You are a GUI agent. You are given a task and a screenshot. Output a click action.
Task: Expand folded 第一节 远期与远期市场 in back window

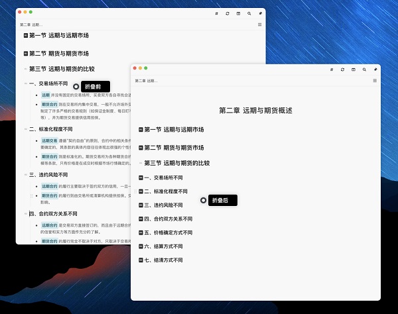26,36
